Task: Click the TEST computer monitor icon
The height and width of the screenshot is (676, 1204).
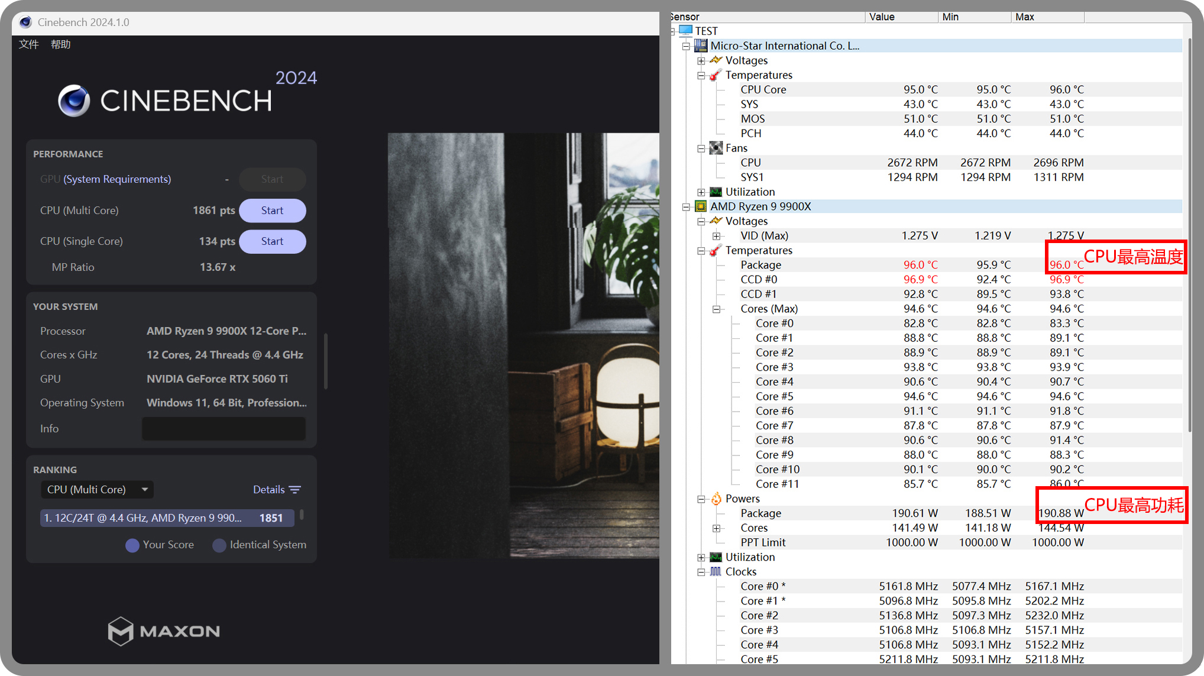Action: point(685,31)
